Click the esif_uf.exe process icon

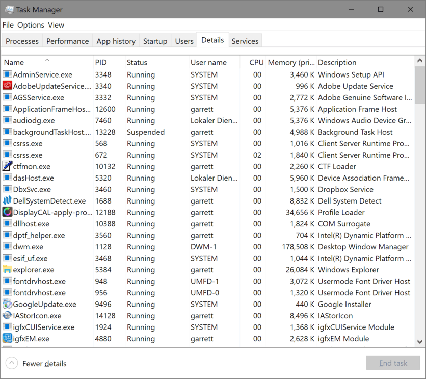pos(7,258)
